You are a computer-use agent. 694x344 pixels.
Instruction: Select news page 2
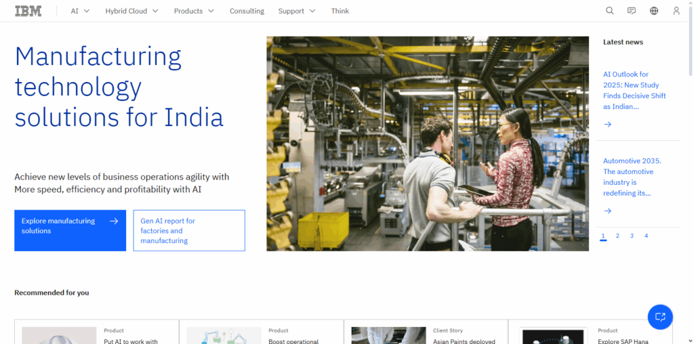point(617,236)
